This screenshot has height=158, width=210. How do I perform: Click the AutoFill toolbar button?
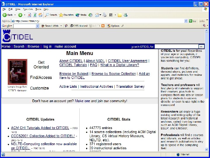[x=95, y=26]
